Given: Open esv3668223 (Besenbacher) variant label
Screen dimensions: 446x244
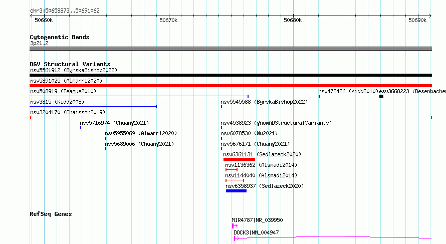Looking at the screenshot, I should (412, 91).
